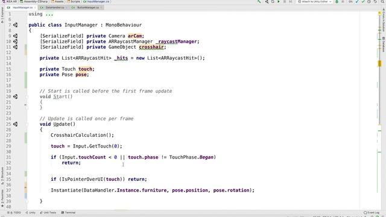This screenshot has height=217, width=386.
Task: Open the VCS history clock icon
Action: coord(369,1)
